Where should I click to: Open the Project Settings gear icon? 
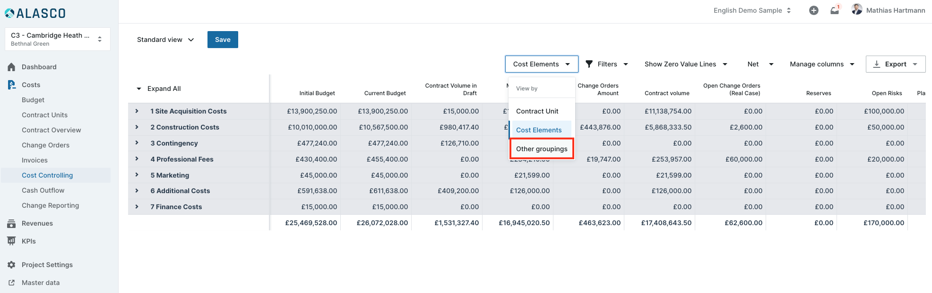pos(12,265)
